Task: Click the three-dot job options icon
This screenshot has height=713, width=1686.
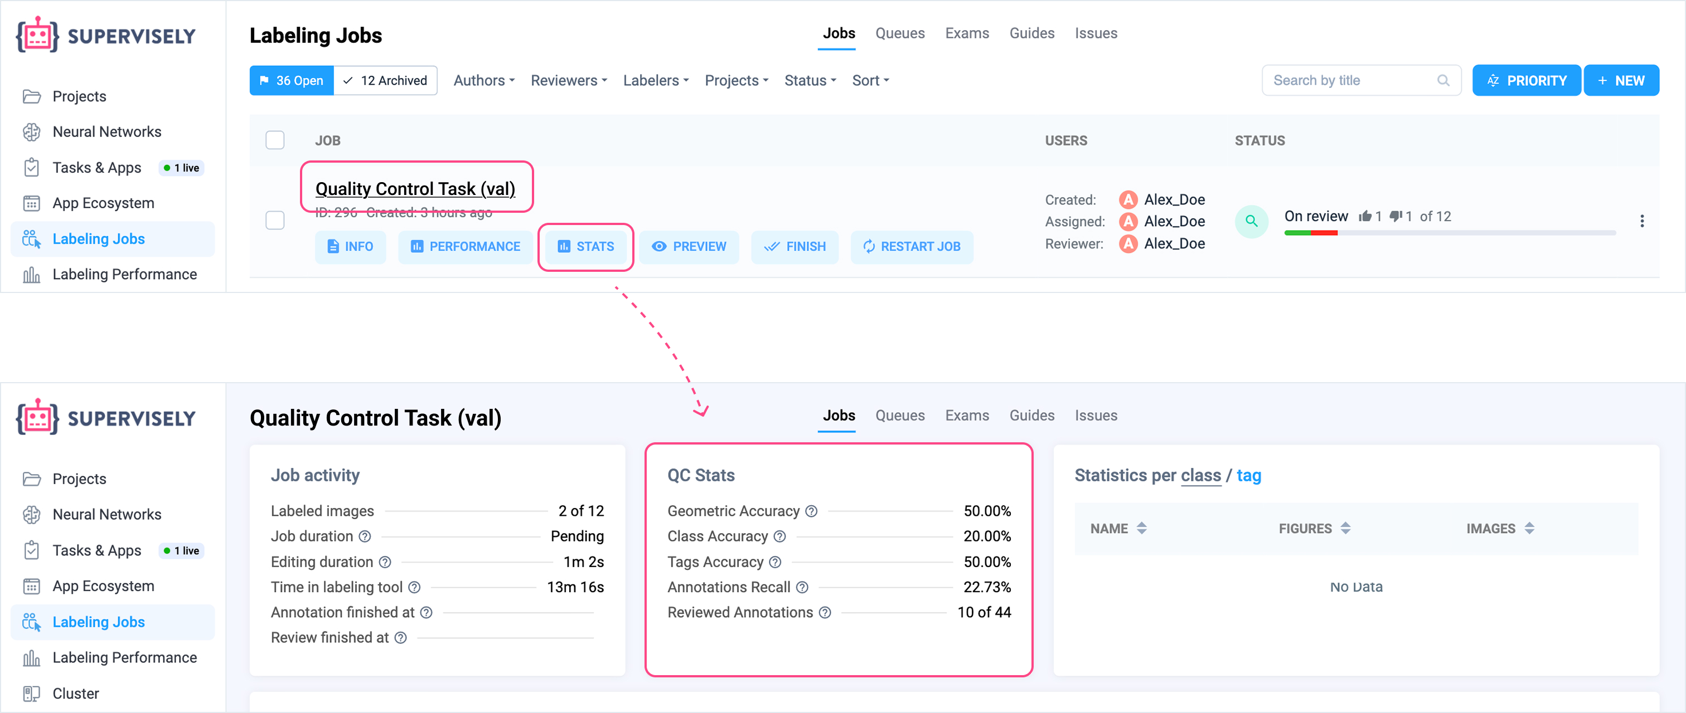Action: (1641, 221)
